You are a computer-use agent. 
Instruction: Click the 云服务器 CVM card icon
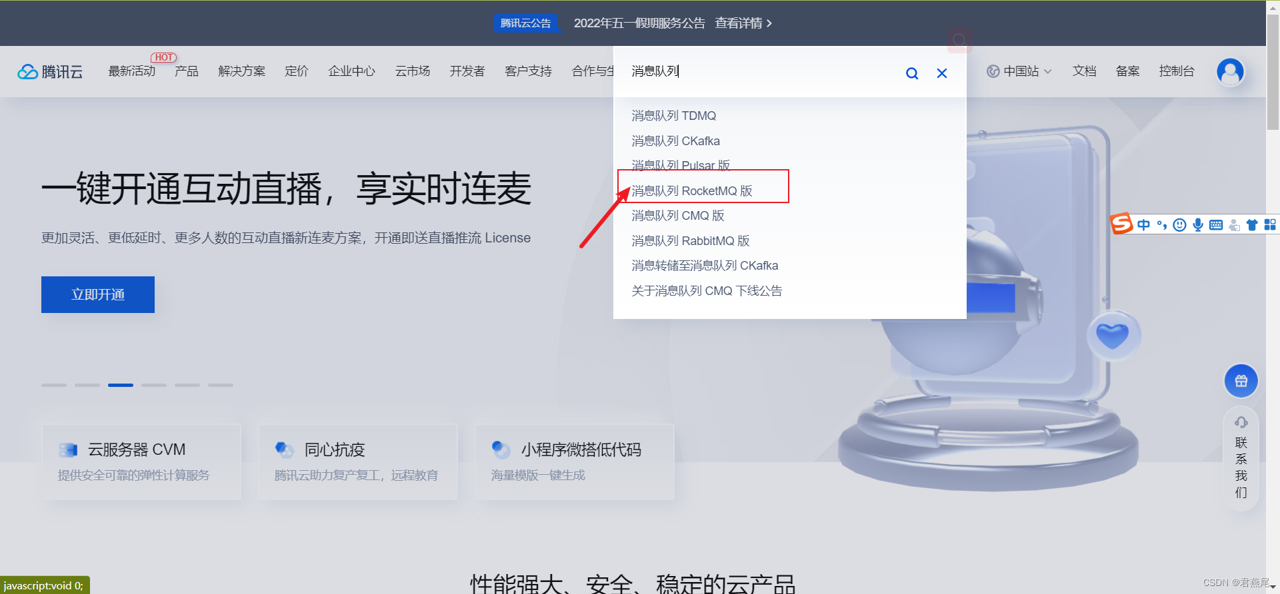(x=68, y=450)
